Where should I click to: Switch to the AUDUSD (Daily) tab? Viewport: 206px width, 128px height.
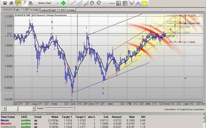[x=21, y=10]
